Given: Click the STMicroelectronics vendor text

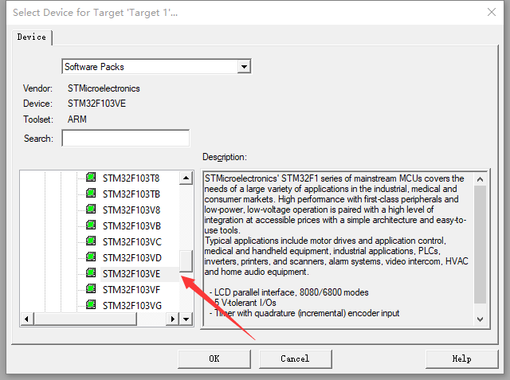Looking at the screenshot, I should [104, 88].
